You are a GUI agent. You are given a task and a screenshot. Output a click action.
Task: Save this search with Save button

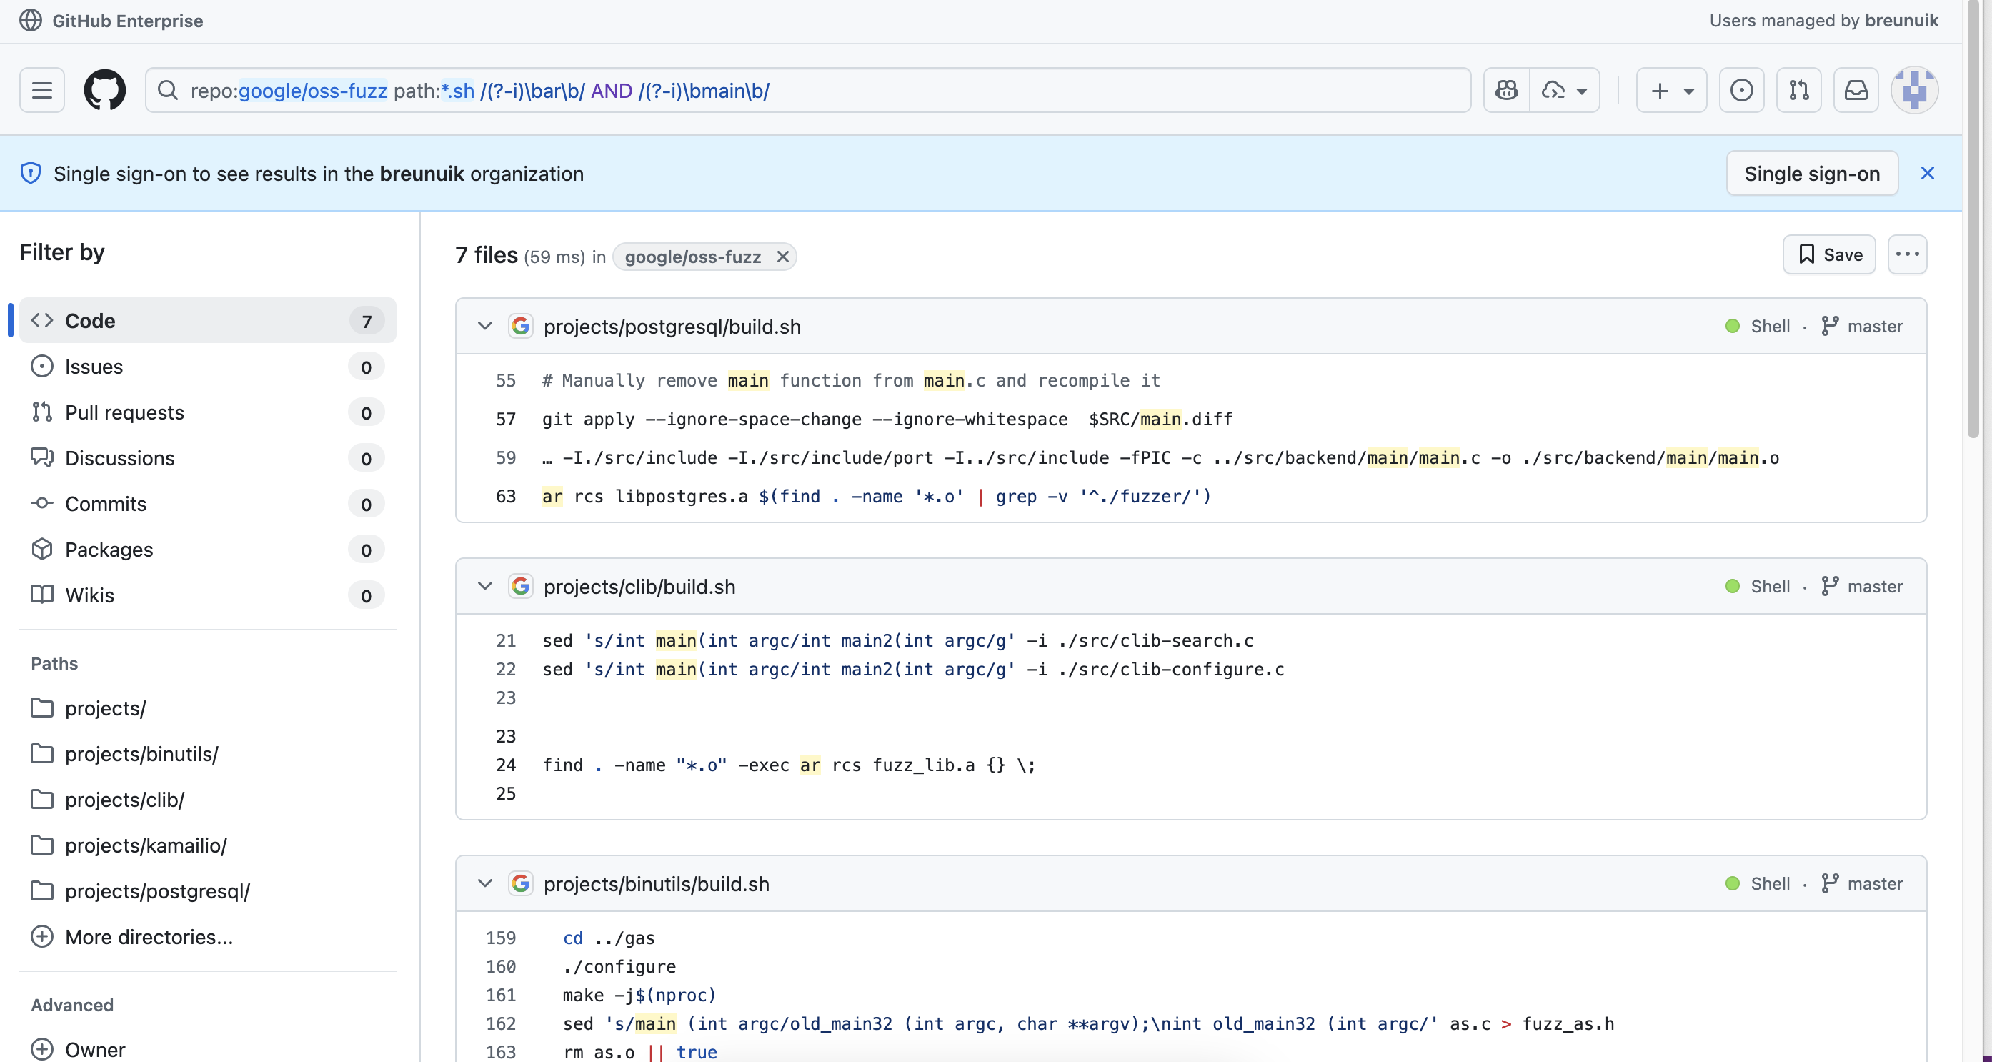click(x=1828, y=254)
